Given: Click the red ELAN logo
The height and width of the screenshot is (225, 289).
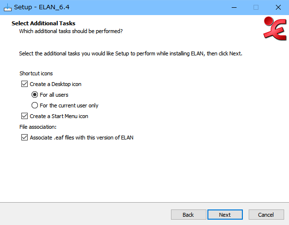Looking at the screenshot, I should pyautogui.click(x=275, y=28).
